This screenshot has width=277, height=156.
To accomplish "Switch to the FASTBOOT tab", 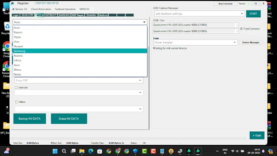I will tap(50, 15).
